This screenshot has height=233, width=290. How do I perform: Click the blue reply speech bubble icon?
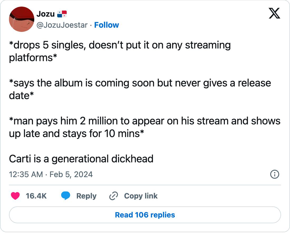[66, 196]
